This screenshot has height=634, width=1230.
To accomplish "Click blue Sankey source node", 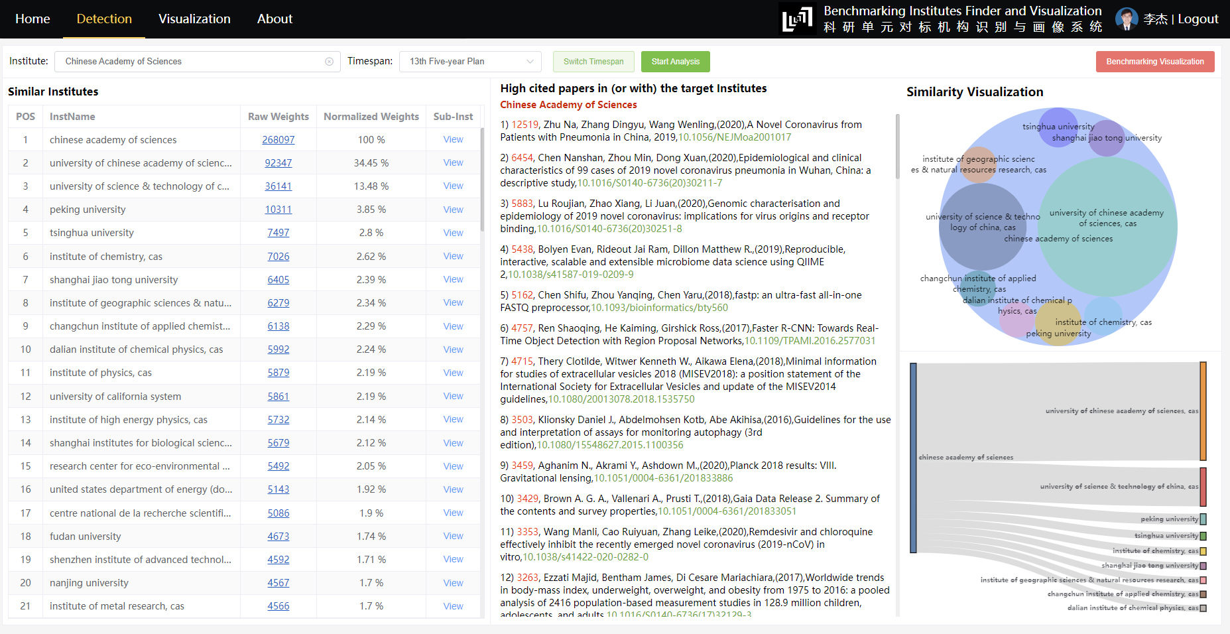I will point(913,458).
